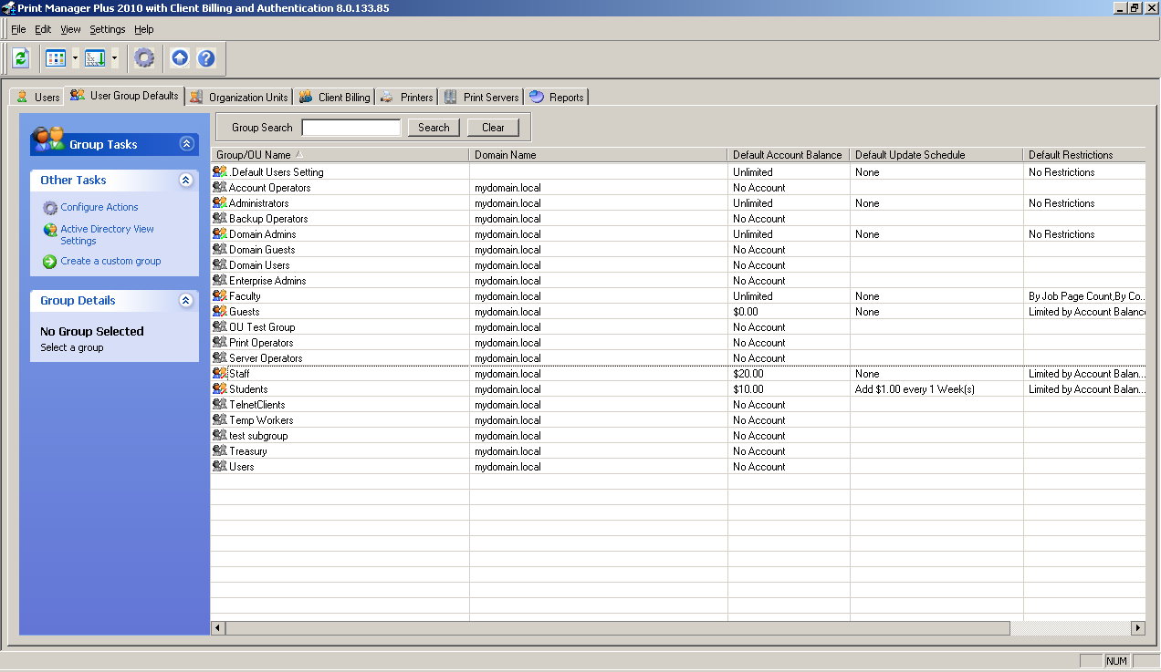Click the group icon next to Faculty
Screen dimensions: 1161x672
click(x=220, y=295)
